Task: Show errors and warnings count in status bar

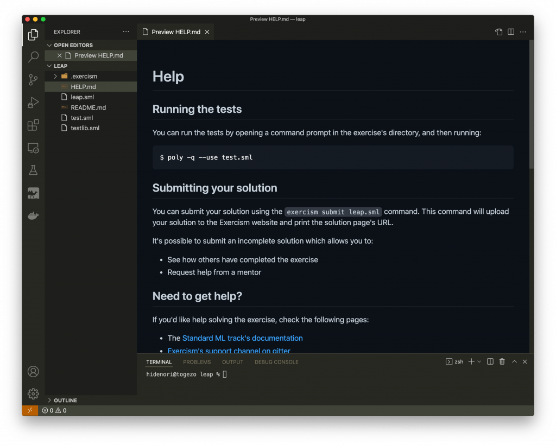Action: 54,410
